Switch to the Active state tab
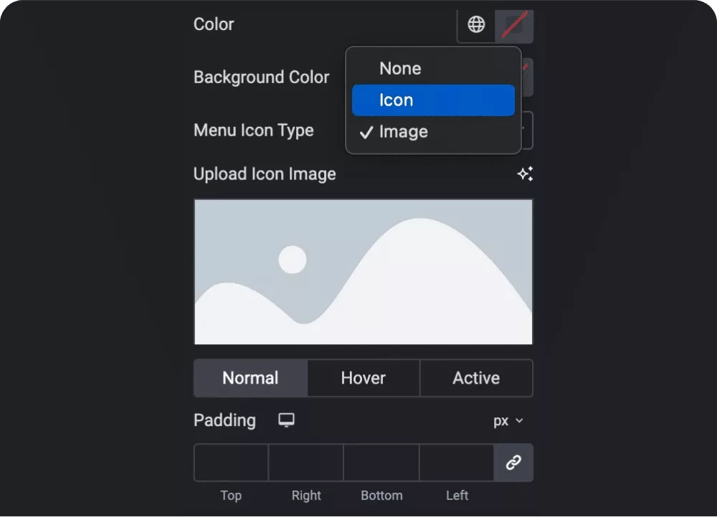This screenshot has width=717, height=517. click(476, 378)
